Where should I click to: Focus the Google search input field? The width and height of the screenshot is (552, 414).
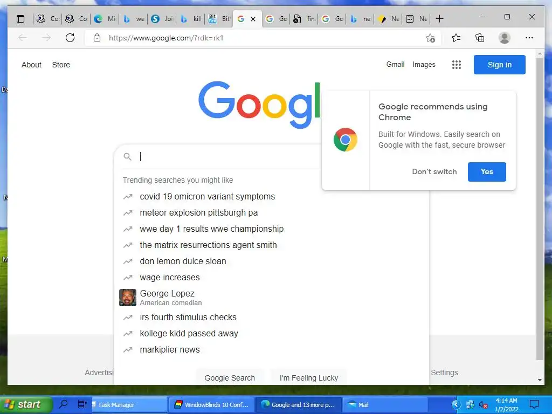[229, 157]
